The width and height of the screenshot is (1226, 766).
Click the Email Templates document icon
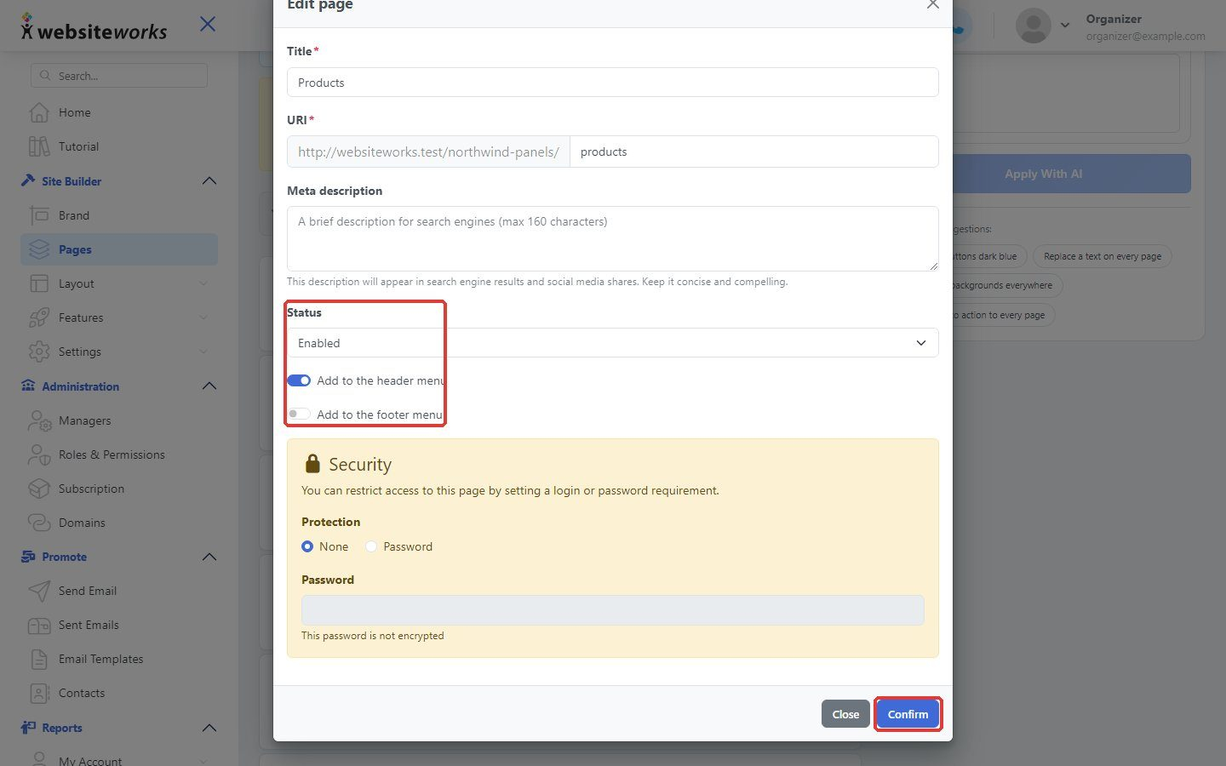click(38, 659)
